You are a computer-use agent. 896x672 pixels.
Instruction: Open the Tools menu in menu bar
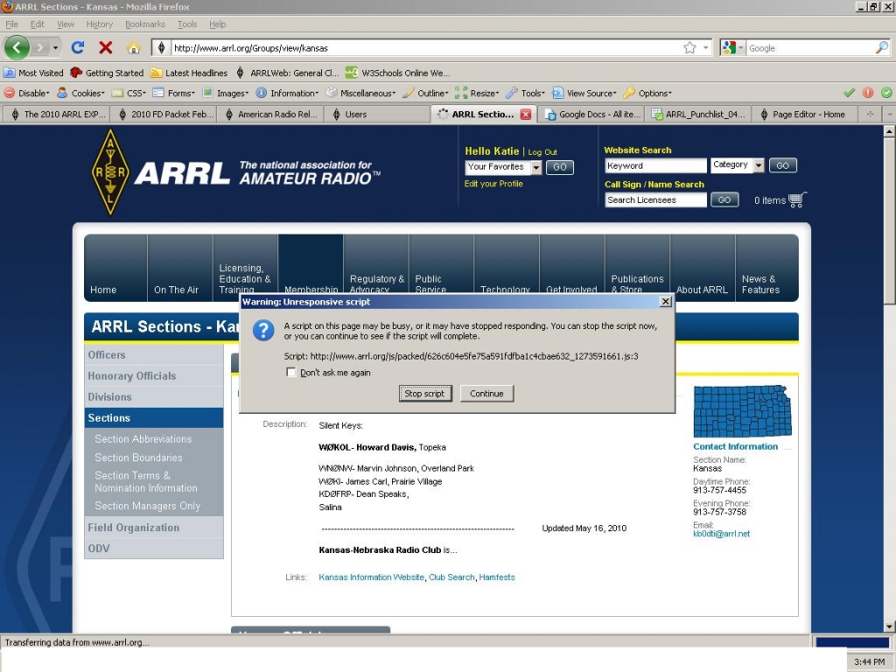click(187, 24)
